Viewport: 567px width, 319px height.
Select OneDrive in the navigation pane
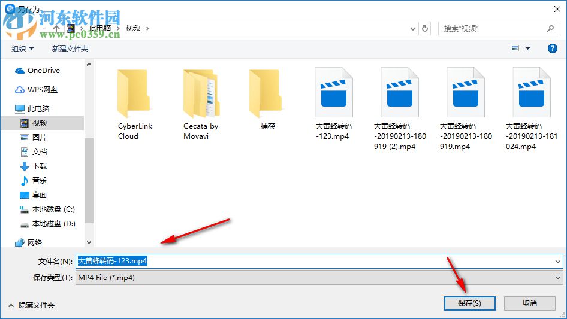(37, 71)
